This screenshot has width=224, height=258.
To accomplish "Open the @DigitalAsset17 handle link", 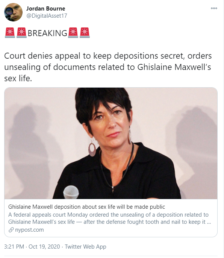I will (x=47, y=16).
